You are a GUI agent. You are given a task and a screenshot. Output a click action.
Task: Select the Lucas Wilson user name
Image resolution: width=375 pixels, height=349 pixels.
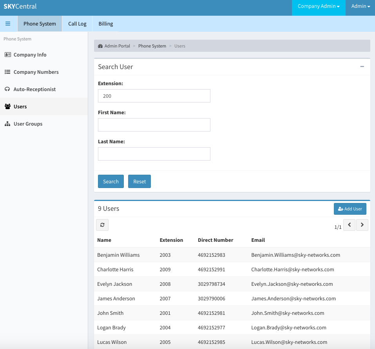pos(112,342)
